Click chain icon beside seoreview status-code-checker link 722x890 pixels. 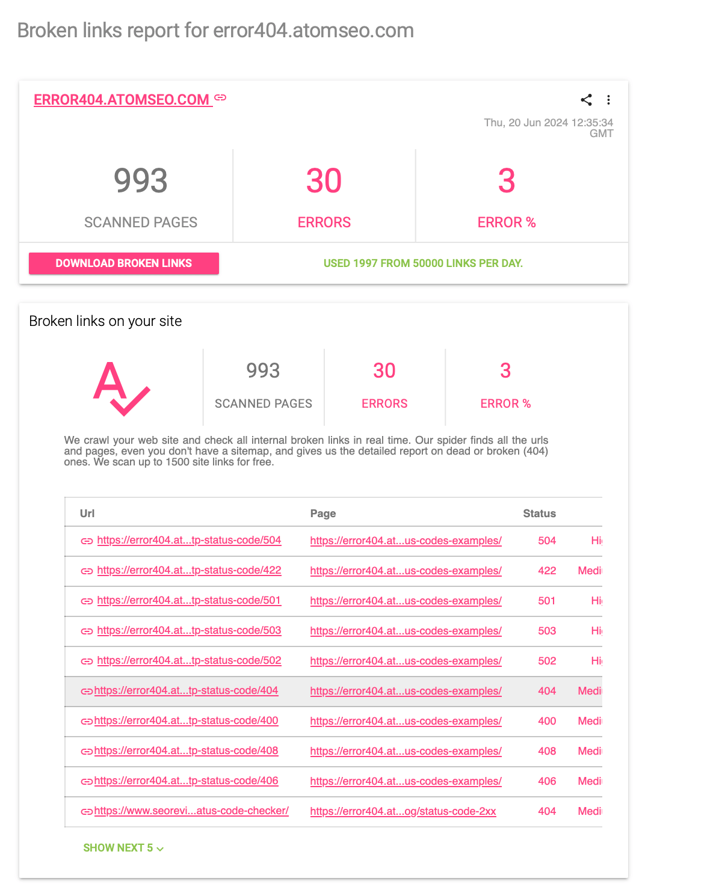coord(87,811)
